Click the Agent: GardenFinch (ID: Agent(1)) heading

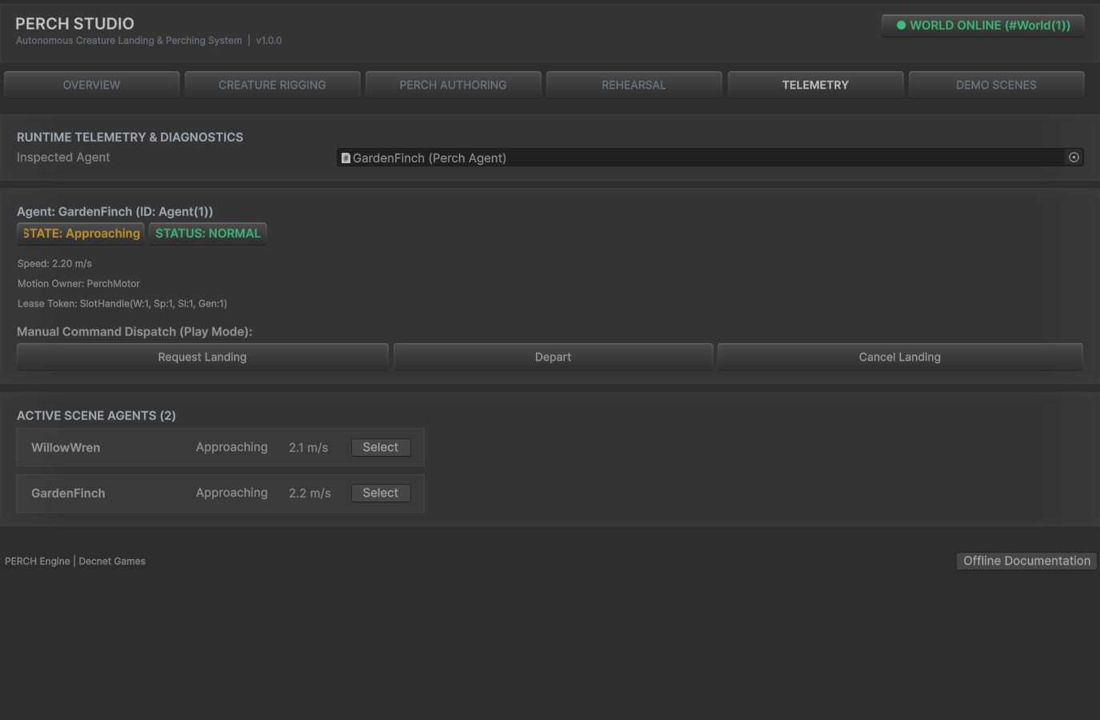115,211
